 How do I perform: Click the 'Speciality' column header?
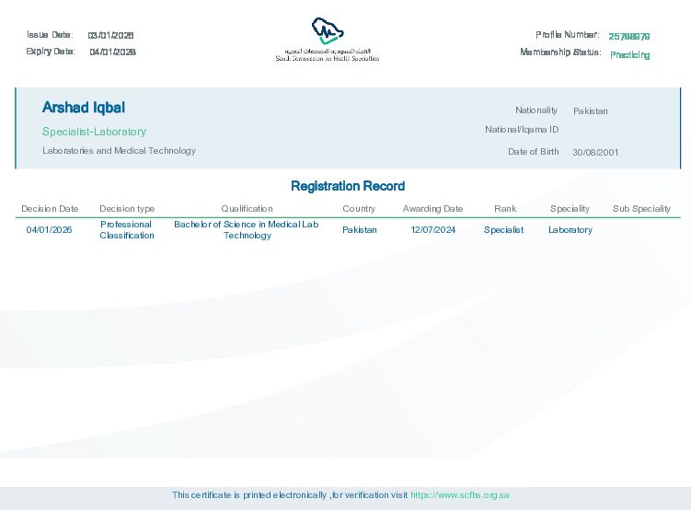(x=570, y=209)
